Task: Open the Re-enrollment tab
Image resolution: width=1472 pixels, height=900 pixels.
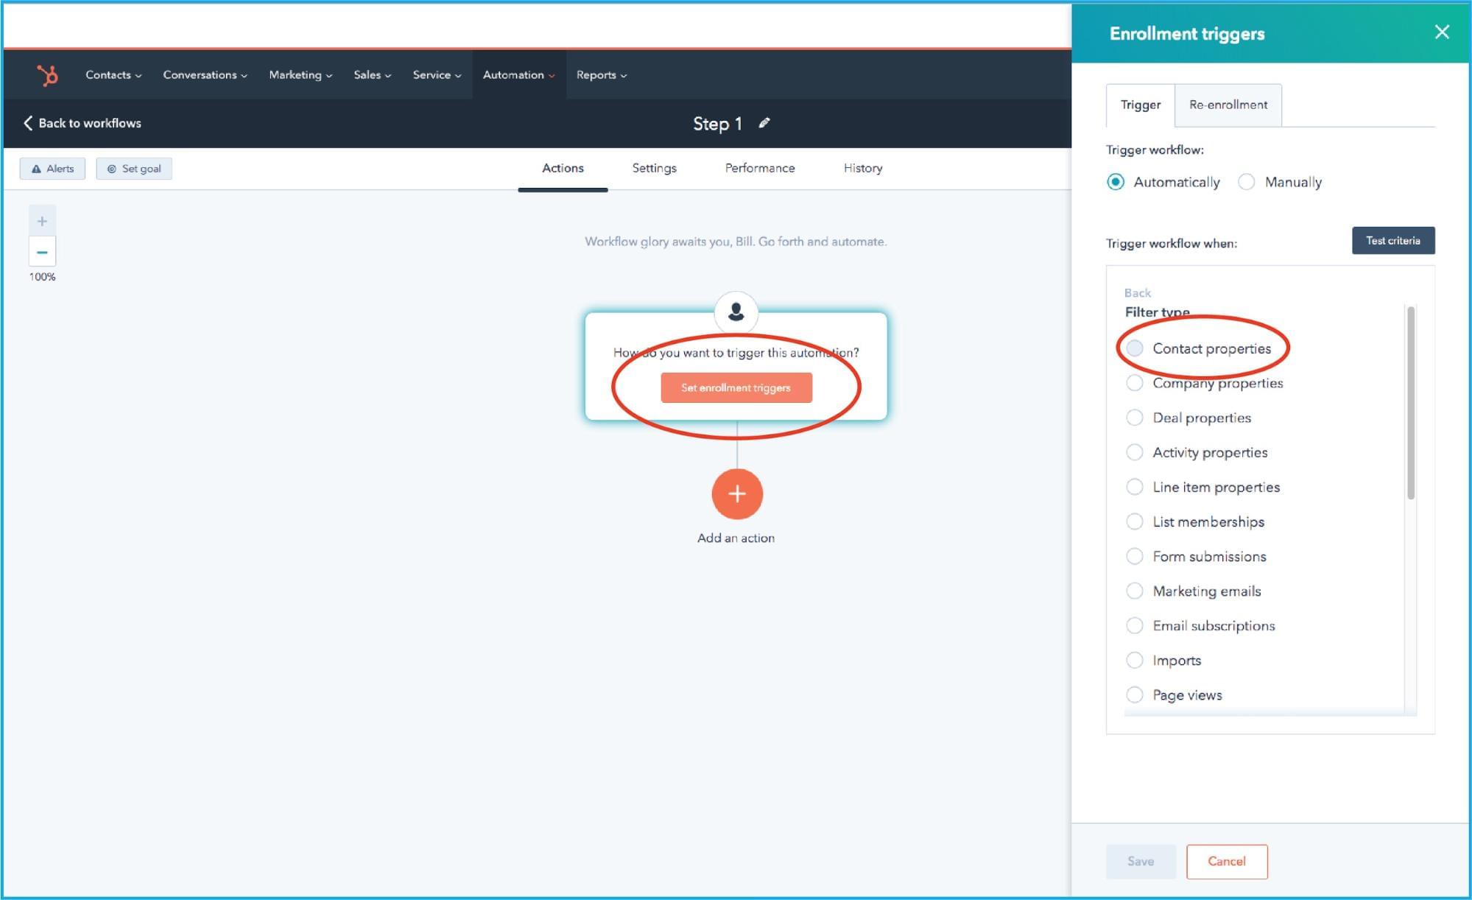Action: pos(1228,105)
